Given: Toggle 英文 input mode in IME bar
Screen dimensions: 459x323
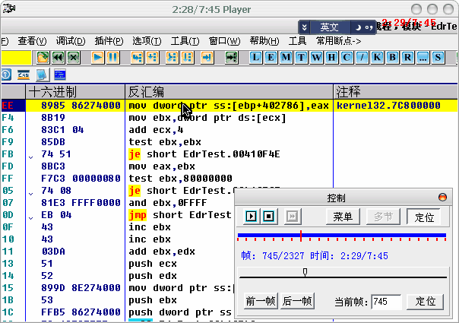Looking at the screenshot, I should click(x=330, y=27).
